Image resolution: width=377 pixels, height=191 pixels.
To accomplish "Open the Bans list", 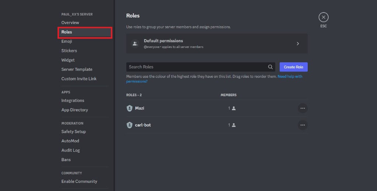I will pyautogui.click(x=66, y=160).
